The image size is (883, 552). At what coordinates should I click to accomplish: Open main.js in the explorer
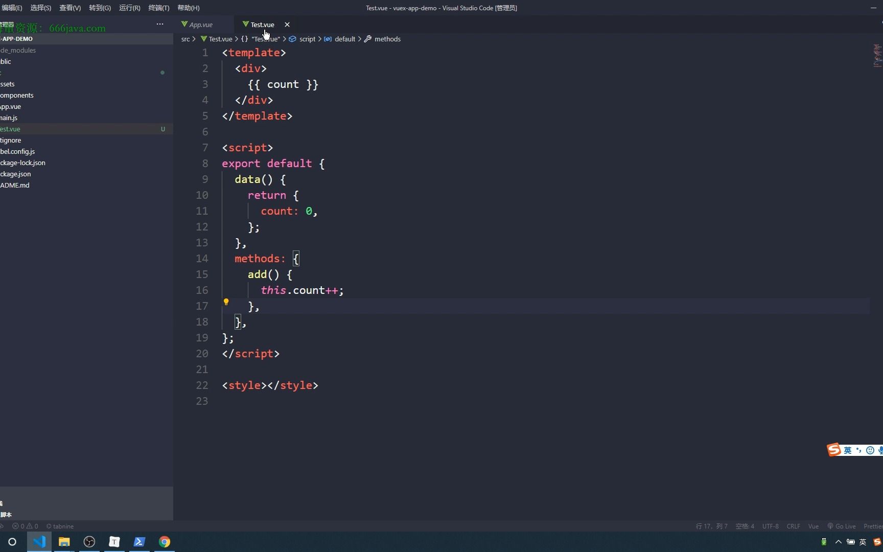click(x=86, y=118)
